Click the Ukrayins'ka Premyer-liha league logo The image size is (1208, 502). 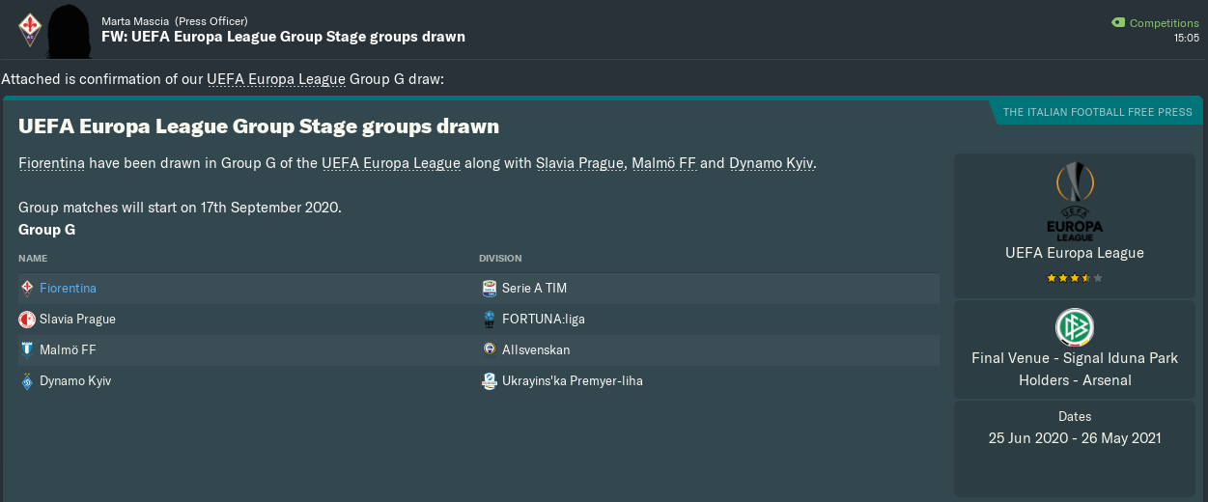tap(490, 380)
